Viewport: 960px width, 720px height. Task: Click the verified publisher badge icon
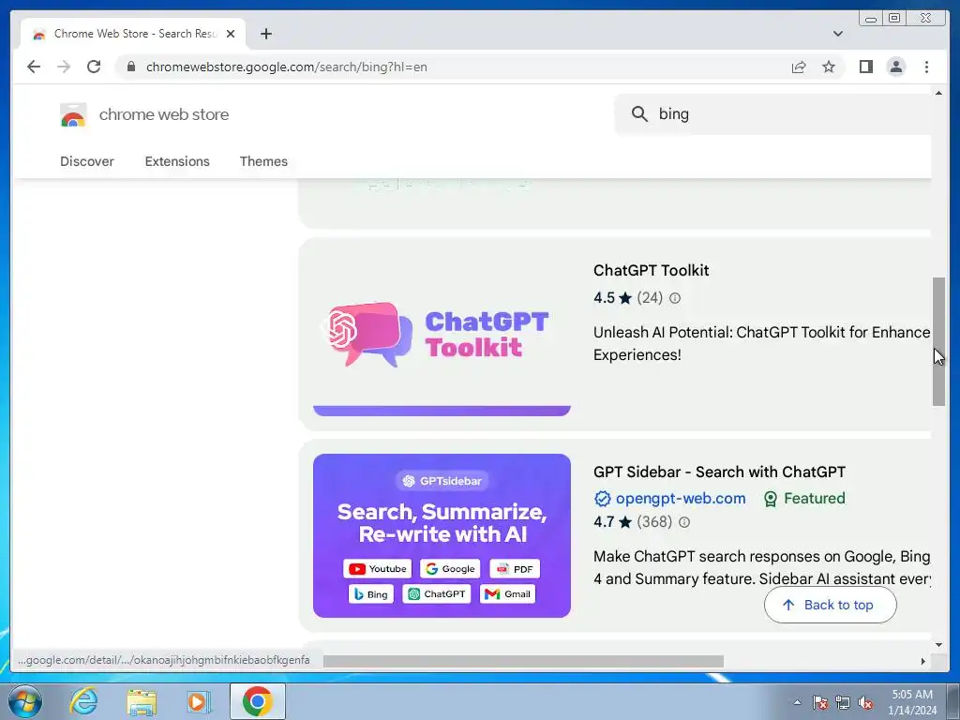pos(603,499)
